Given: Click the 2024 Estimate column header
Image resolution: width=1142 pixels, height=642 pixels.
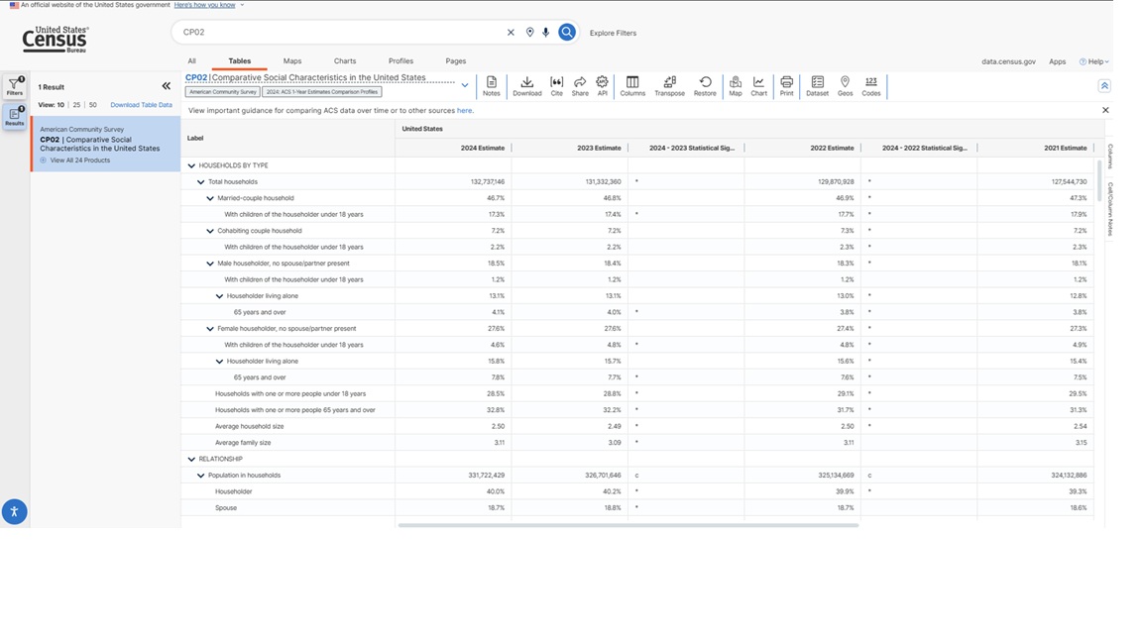Looking at the screenshot, I should click(x=453, y=148).
